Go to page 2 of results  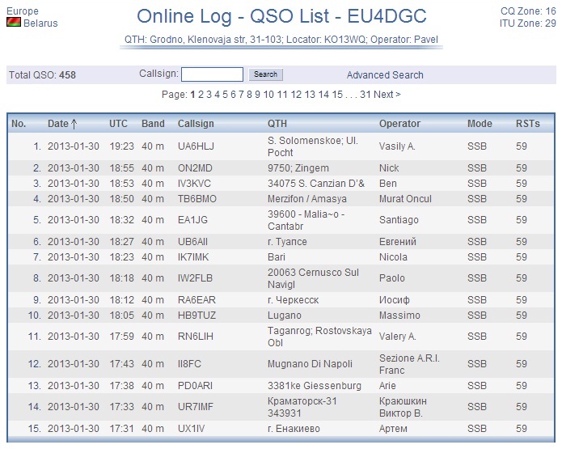[x=201, y=95]
